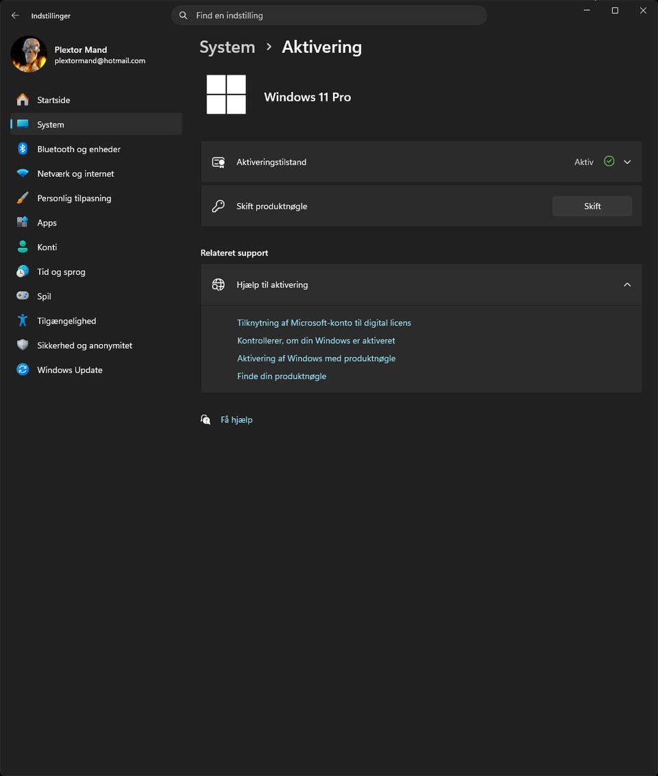This screenshot has width=658, height=776.
Task: Open Sikkerhed og anonymitet settings
Action: pos(96,345)
